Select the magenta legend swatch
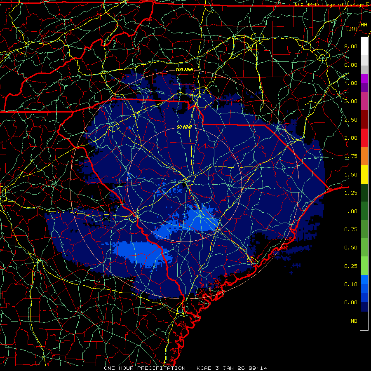Screen dimensions: 371x371 click(364, 79)
